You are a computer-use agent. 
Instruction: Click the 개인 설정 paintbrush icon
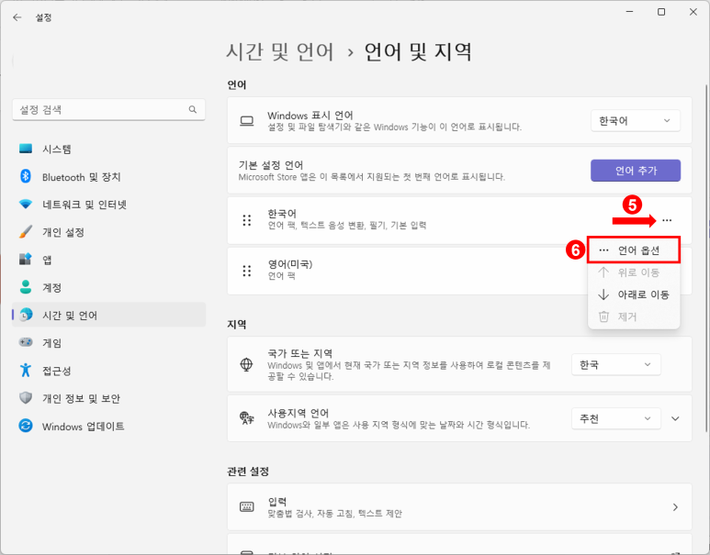coord(26,232)
